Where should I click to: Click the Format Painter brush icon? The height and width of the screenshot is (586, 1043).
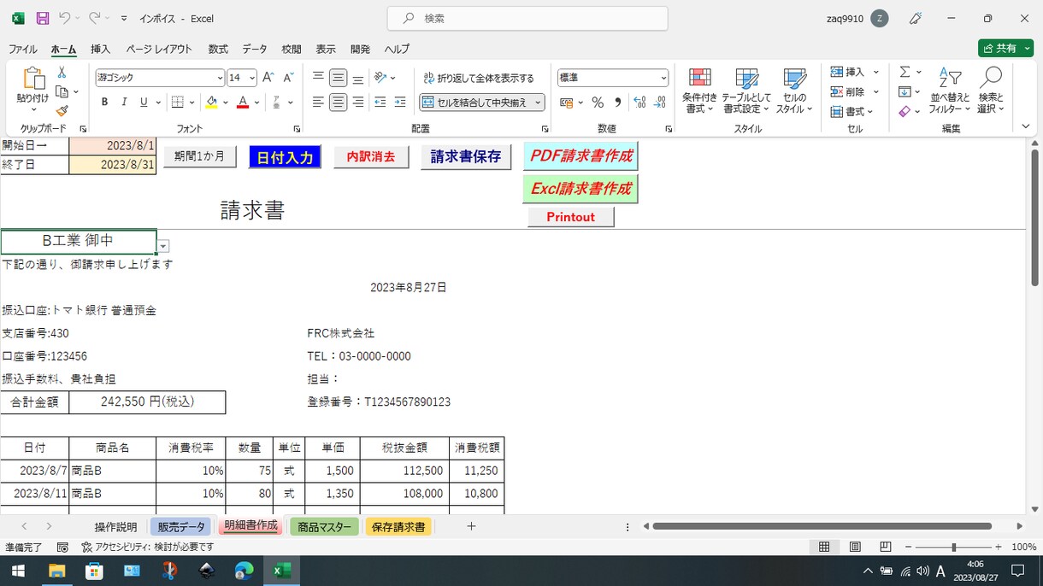coord(62,111)
